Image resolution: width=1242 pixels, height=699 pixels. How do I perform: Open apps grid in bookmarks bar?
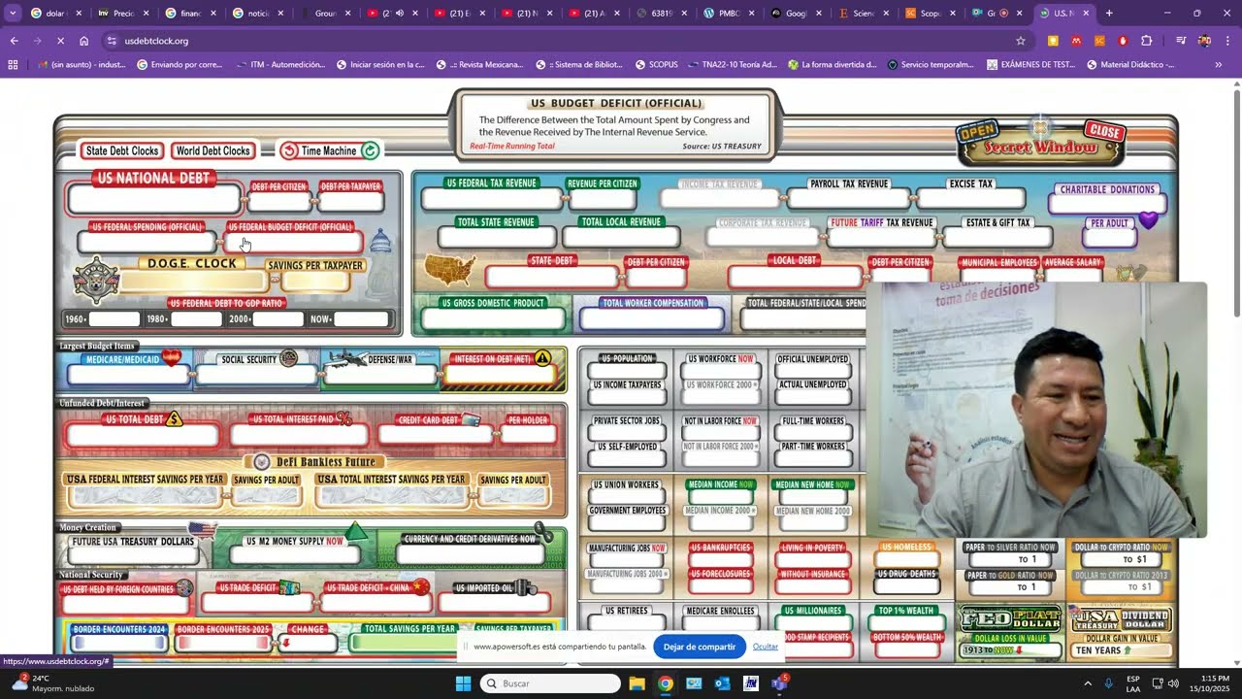(x=13, y=65)
